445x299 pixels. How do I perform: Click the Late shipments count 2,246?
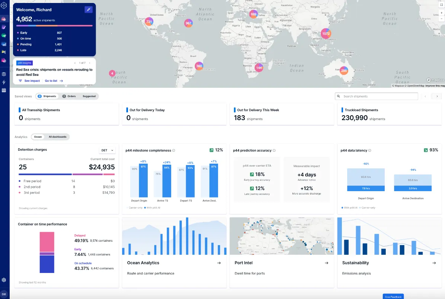(58, 50)
